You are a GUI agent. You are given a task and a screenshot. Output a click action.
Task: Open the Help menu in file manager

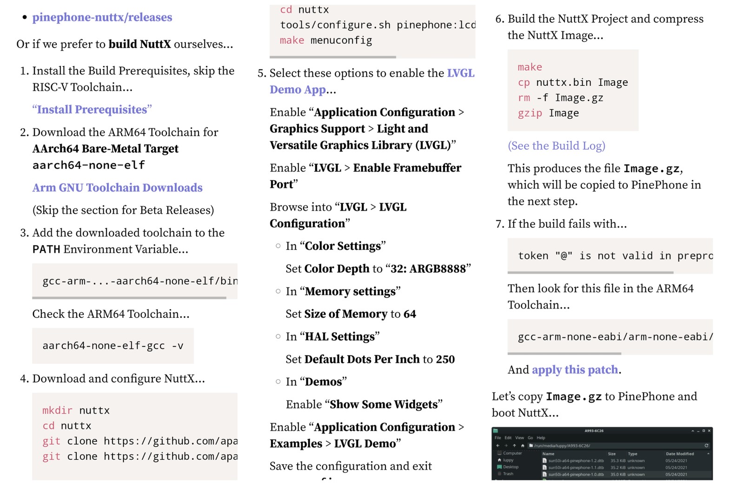[541, 438]
